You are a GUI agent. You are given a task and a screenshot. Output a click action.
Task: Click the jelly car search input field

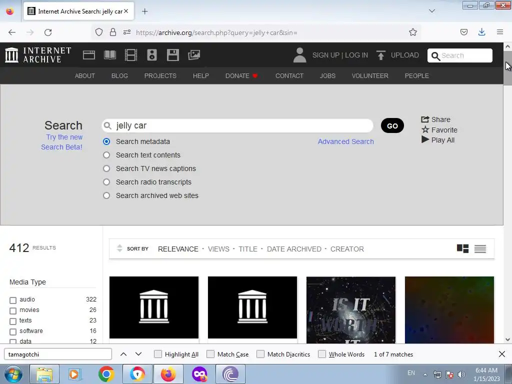point(237,125)
